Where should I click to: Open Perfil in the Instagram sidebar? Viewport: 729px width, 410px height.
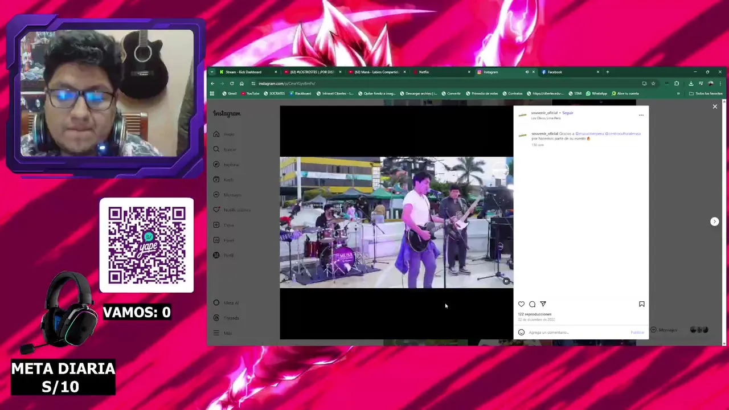point(223,255)
